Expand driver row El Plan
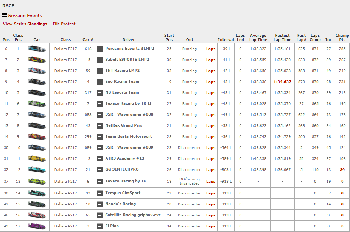 pyautogui.click(x=100, y=226)
